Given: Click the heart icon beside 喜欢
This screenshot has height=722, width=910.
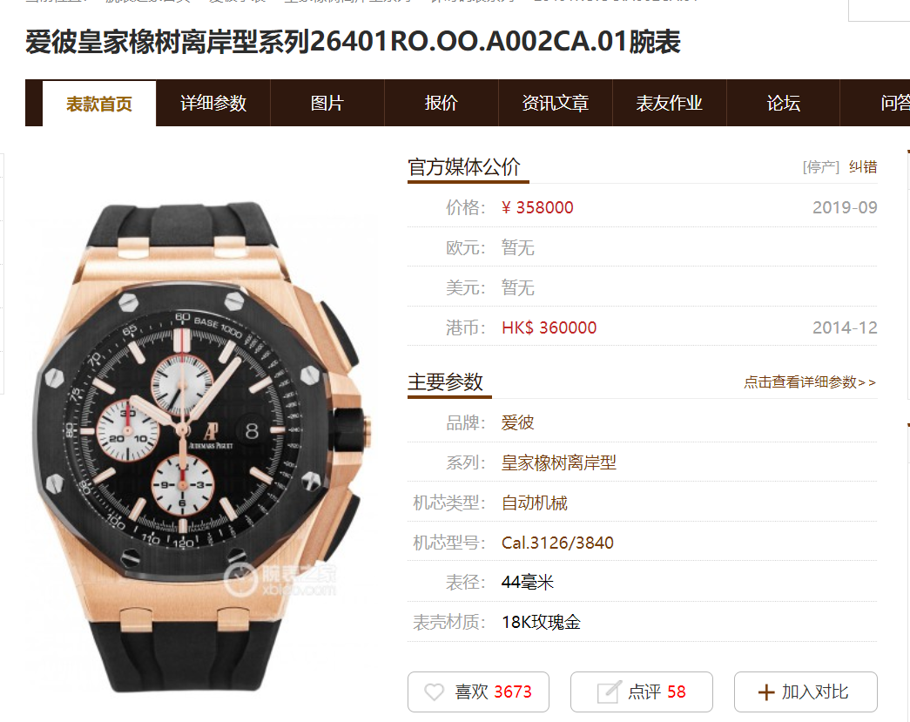Looking at the screenshot, I should click(434, 692).
